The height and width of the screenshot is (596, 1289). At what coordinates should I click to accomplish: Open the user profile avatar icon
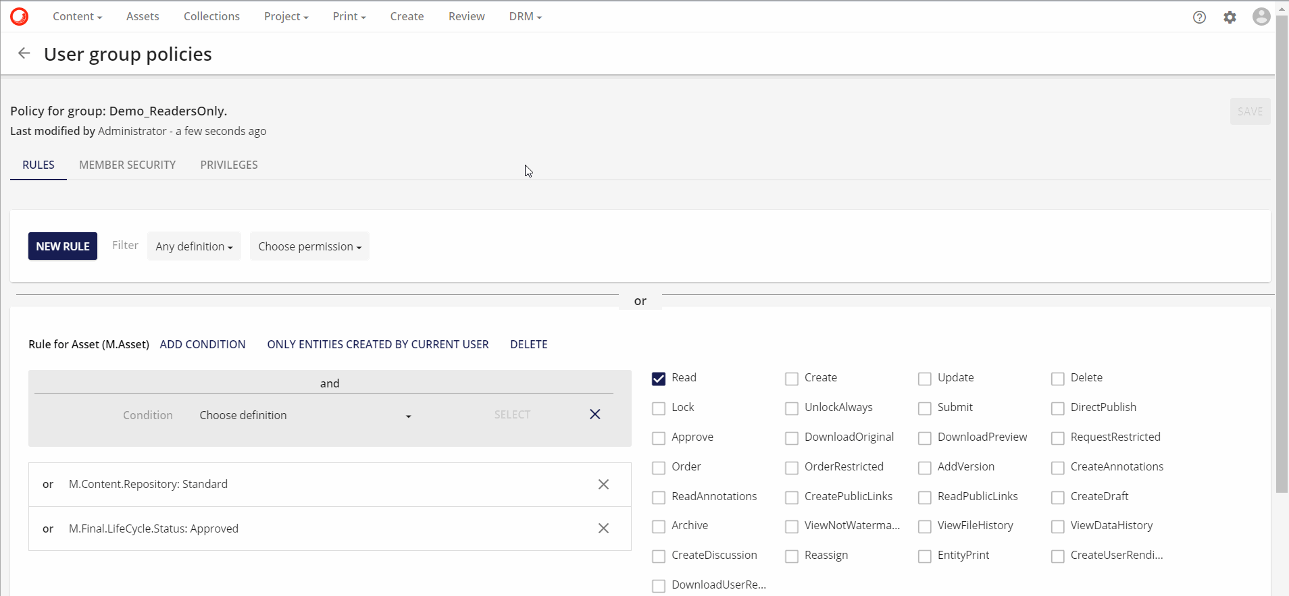click(x=1261, y=17)
